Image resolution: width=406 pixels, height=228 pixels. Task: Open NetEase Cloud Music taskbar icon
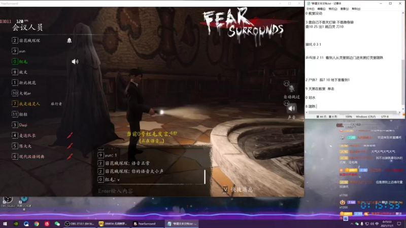click(x=47, y=223)
